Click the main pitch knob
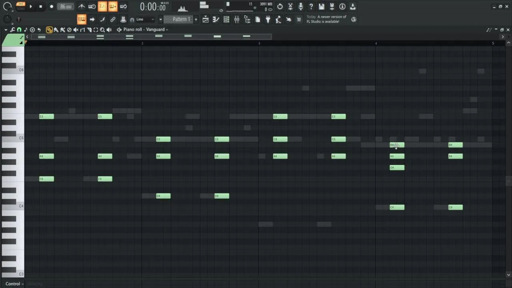Screen dimensions: 512x288 point(7,19)
